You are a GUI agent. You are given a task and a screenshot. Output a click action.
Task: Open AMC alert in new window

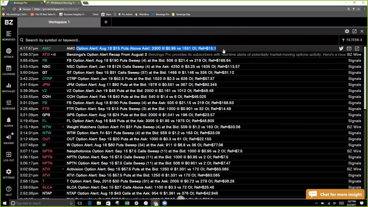tap(357, 48)
